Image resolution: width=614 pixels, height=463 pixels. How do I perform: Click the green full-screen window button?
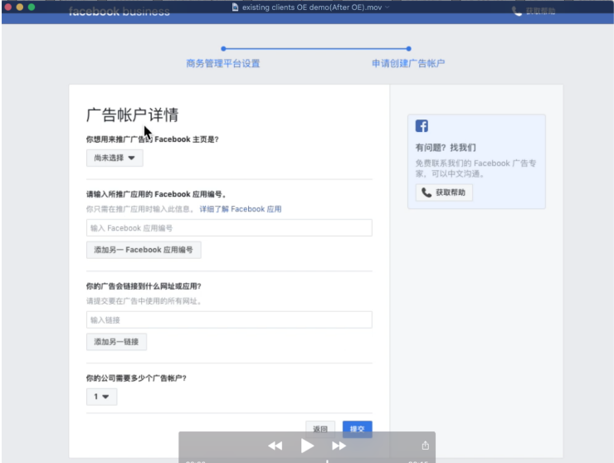tap(32, 7)
